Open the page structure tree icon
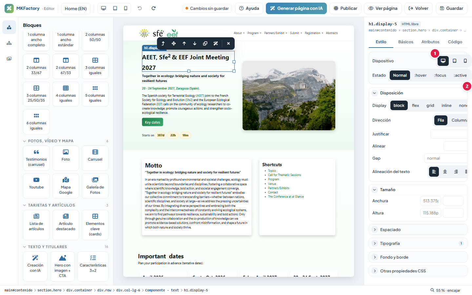This screenshot has width=472, height=295. click(x=9, y=43)
